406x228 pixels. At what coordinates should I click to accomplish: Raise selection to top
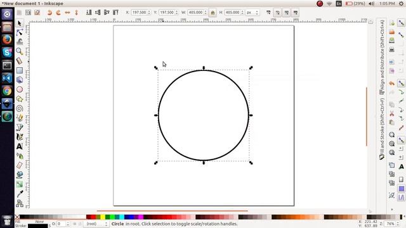click(115, 13)
